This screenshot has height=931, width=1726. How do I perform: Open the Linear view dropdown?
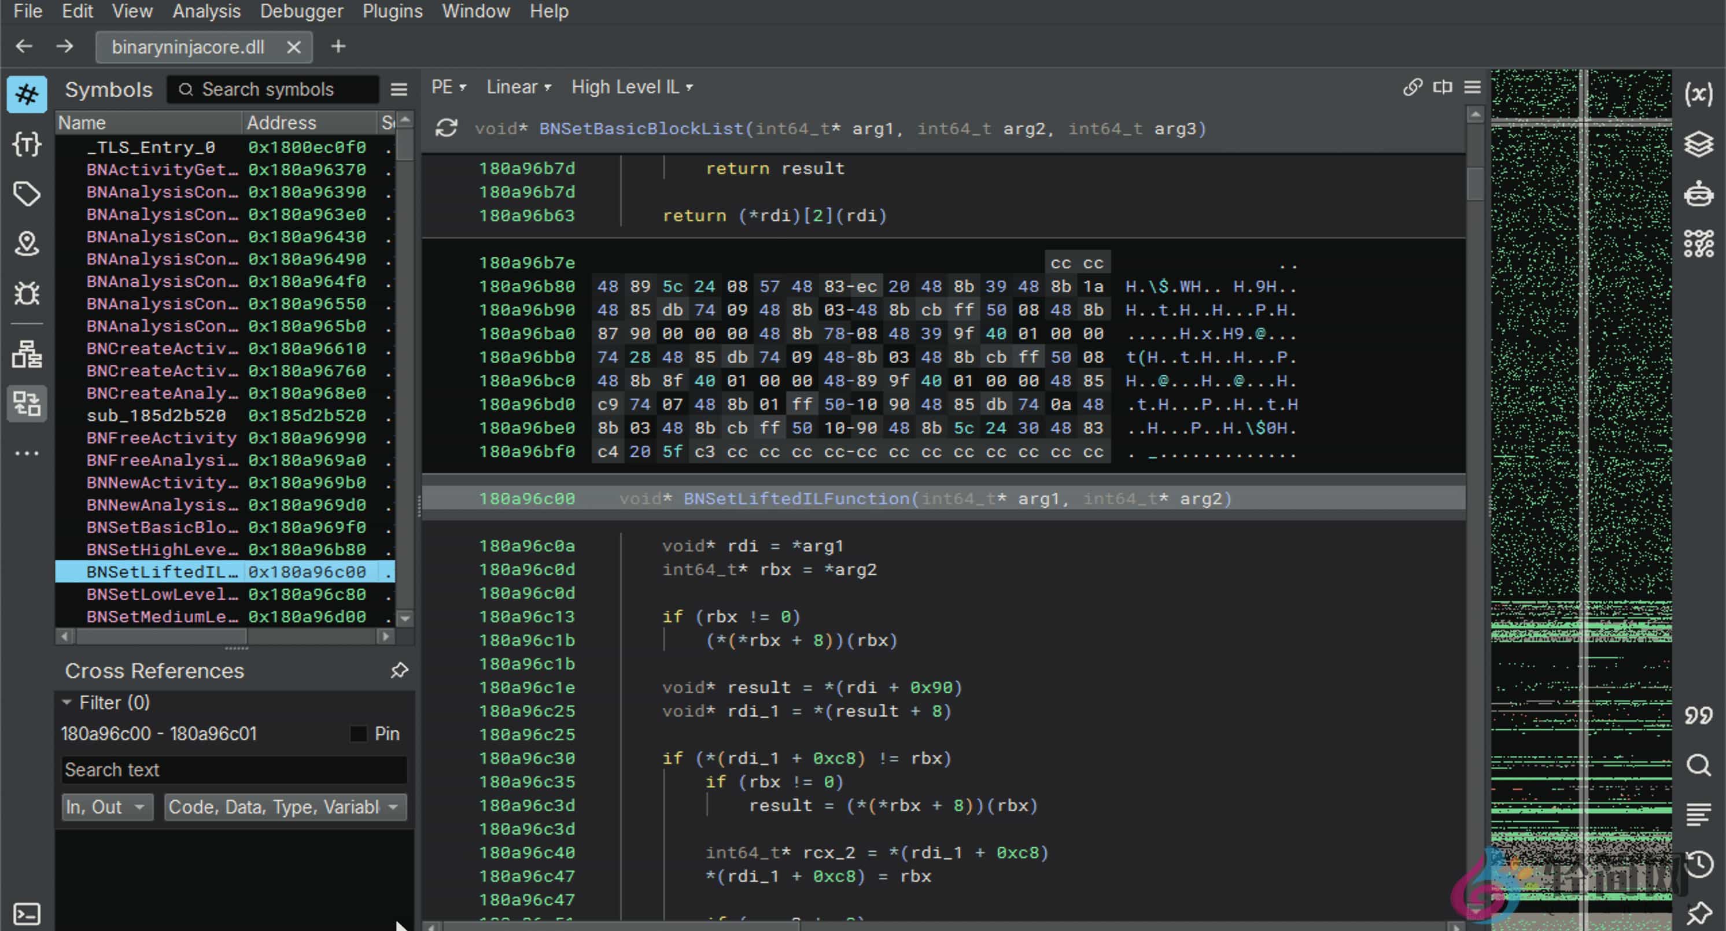519,87
